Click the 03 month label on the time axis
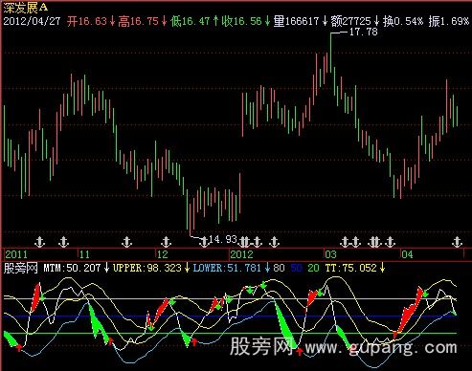Screen dimensions: 472x371 click(x=331, y=254)
